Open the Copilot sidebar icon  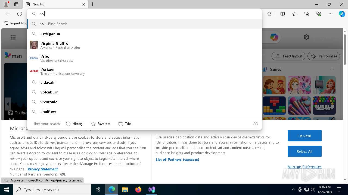(342, 14)
